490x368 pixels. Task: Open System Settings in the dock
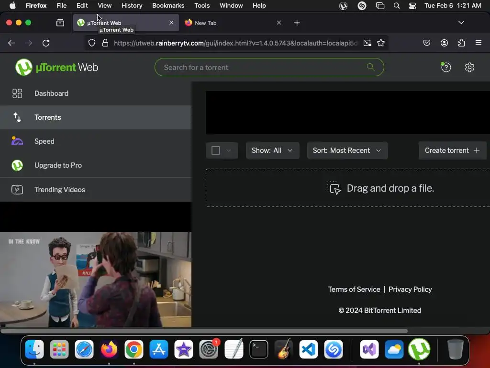click(x=209, y=349)
